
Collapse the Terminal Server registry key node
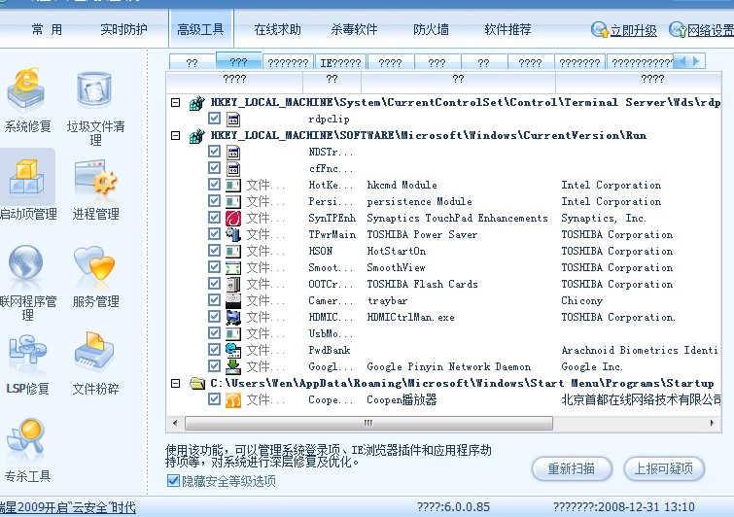tap(176, 102)
